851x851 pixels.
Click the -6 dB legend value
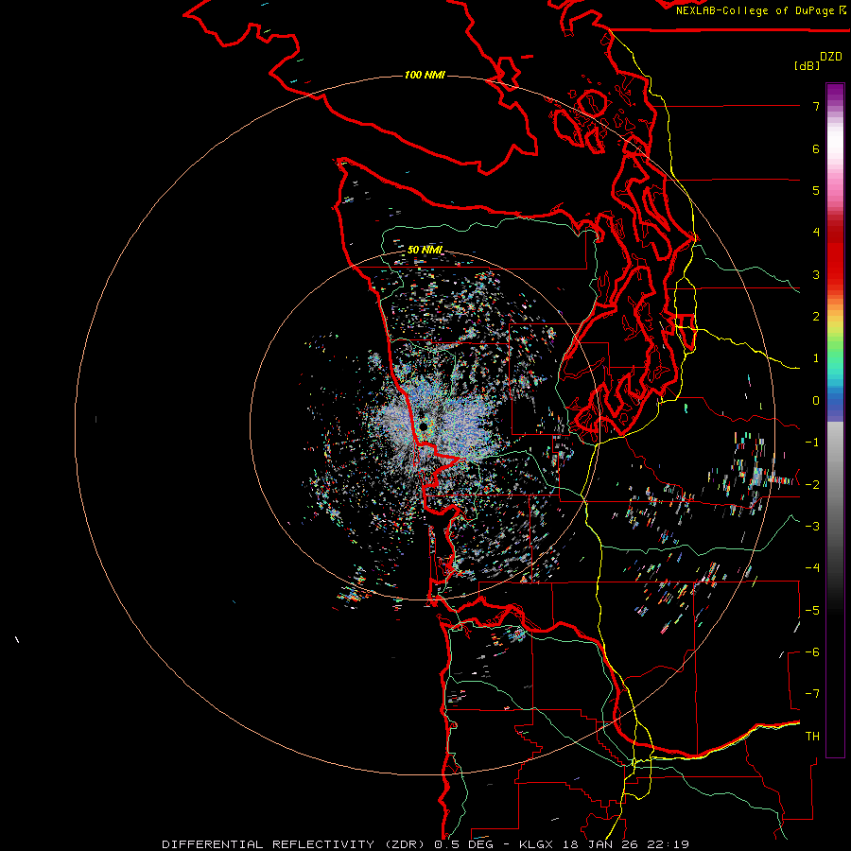click(x=812, y=651)
